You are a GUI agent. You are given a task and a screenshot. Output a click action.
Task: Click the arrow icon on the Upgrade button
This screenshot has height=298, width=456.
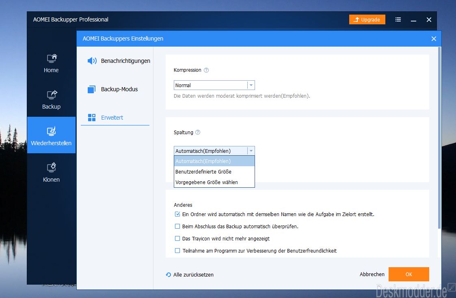pos(357,19)
